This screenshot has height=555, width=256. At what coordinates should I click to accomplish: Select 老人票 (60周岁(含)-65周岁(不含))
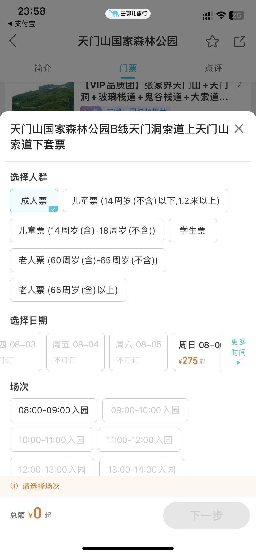point(88,260)
